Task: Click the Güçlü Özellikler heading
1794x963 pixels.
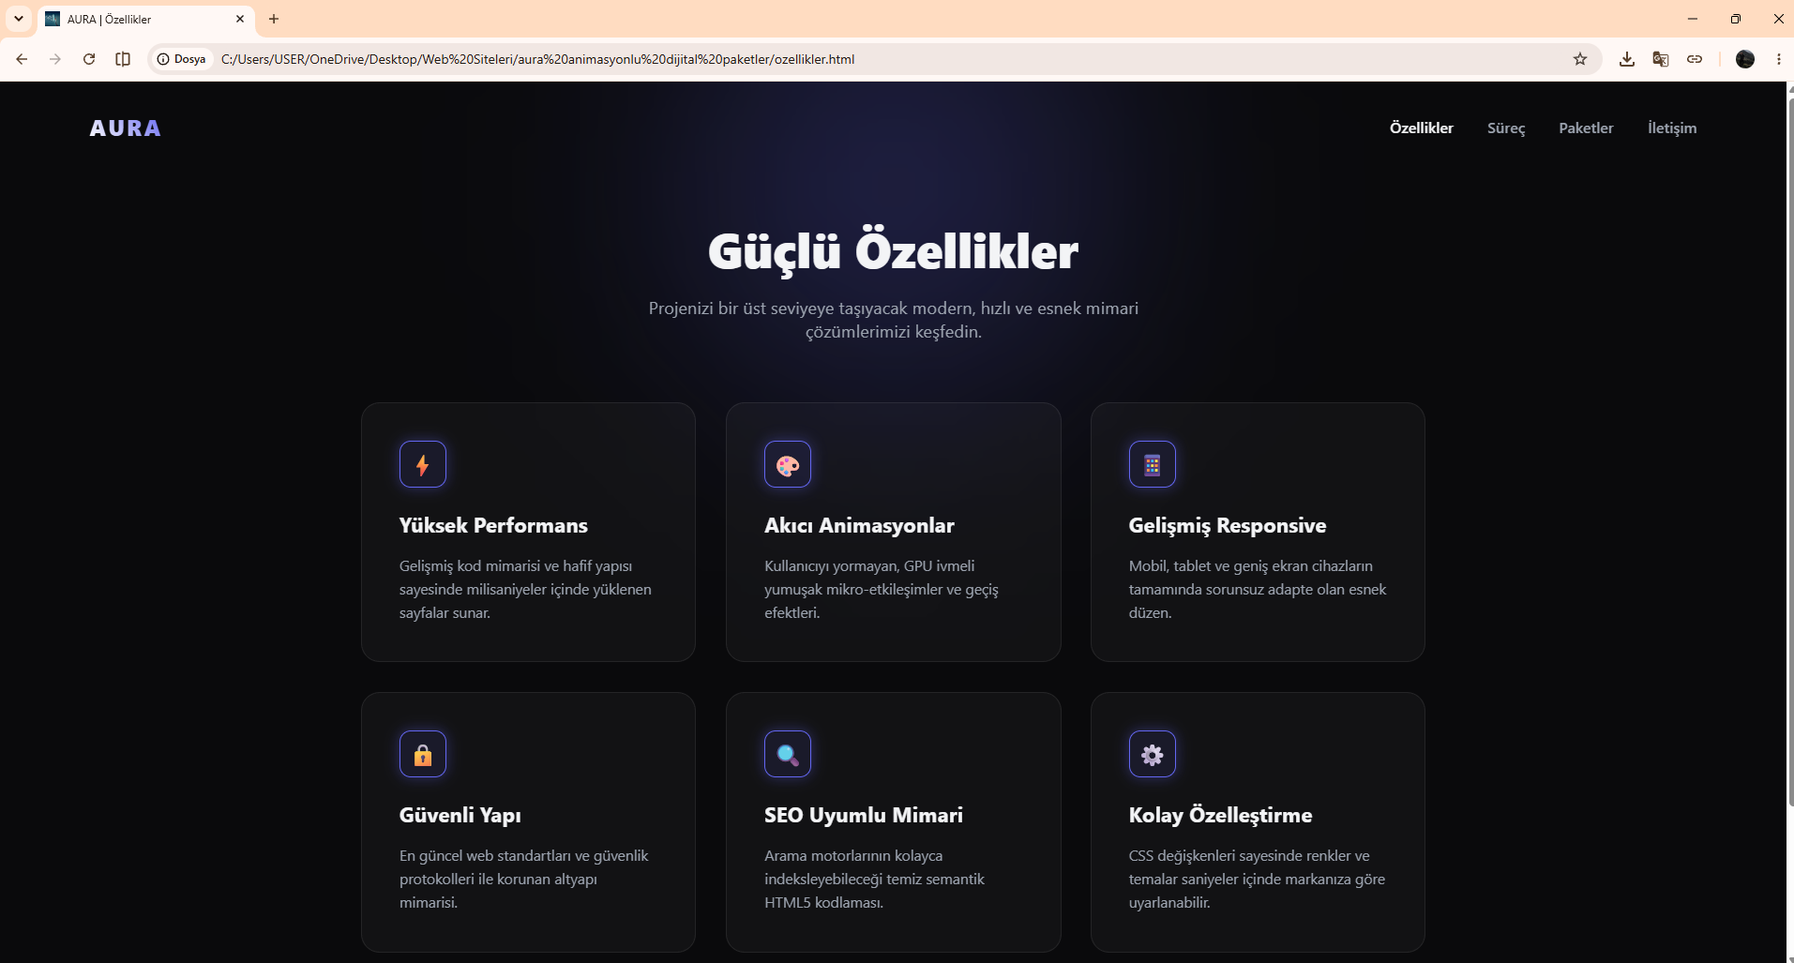Action: click(894, 251)
